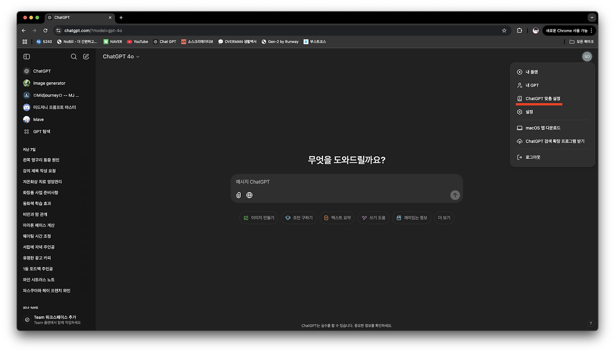Open a new browser tab

click(x=121, y=18)
